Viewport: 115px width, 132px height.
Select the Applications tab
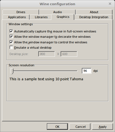point(17,17)
